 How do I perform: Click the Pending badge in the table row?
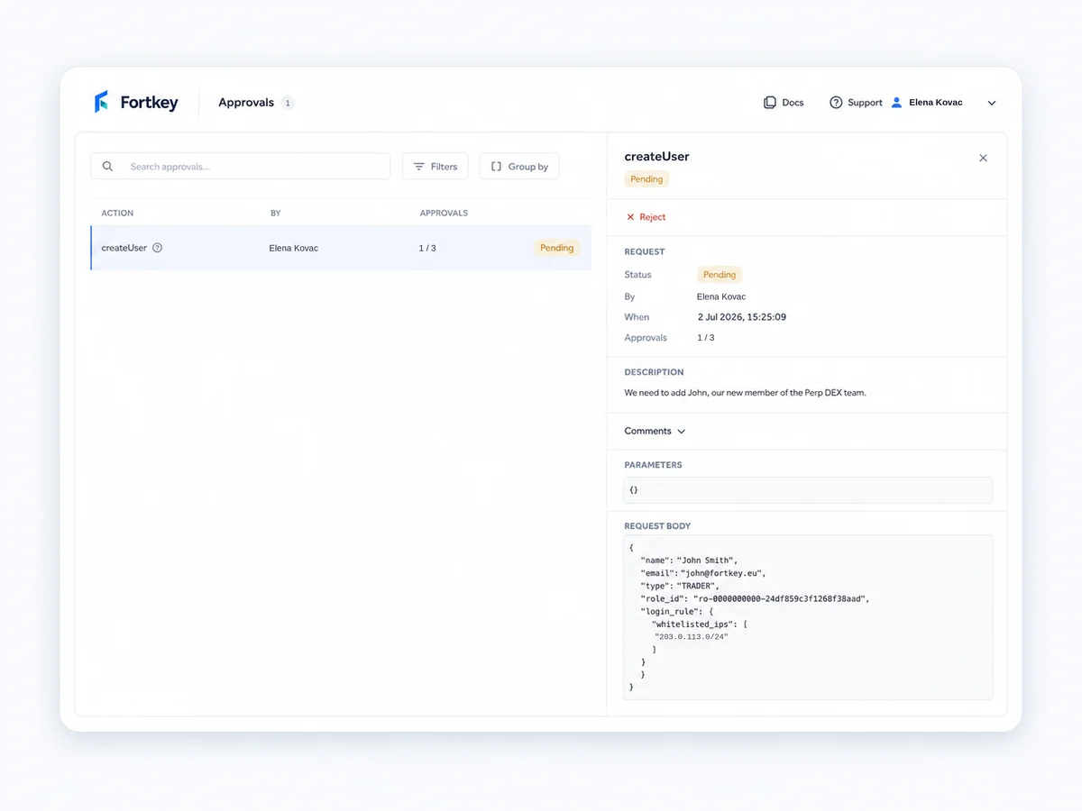pyautogui.click(x=556, y=248)
